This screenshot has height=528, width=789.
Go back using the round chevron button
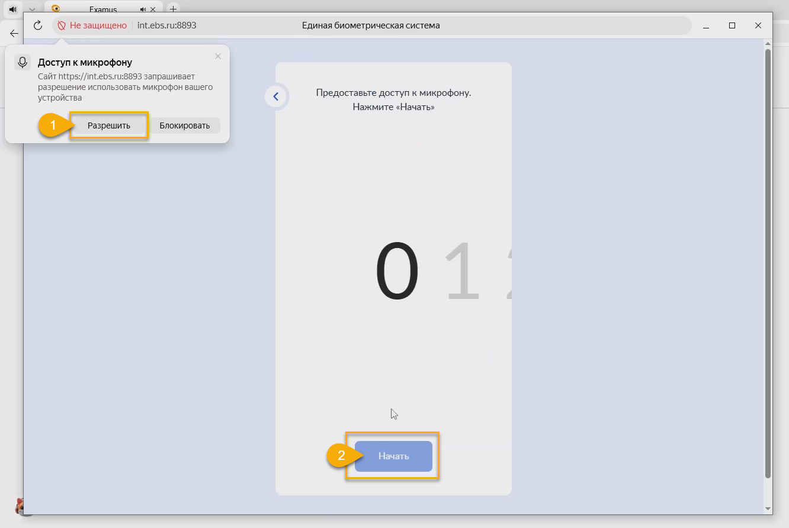pos(275,96)
